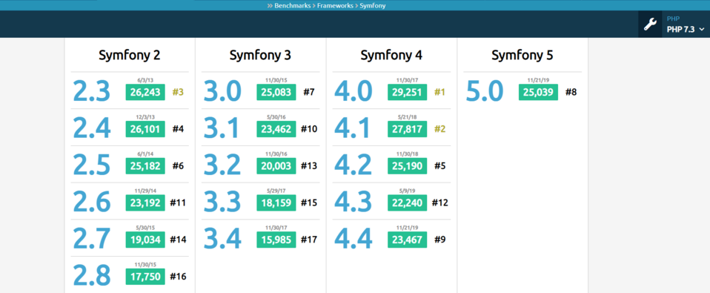Open the 2.7 version entry
710x293 pixels.
pyautogui.click(x=91, y=239)
